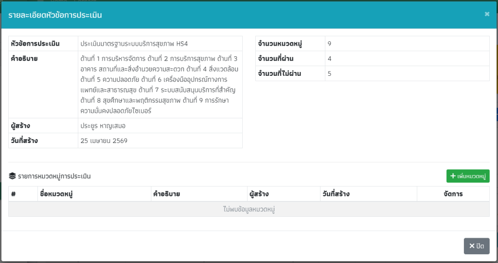498x263 pixels.
Task: Click the จำนวนหมวดหมู่ value 9
Action: (x=330, y=44)
